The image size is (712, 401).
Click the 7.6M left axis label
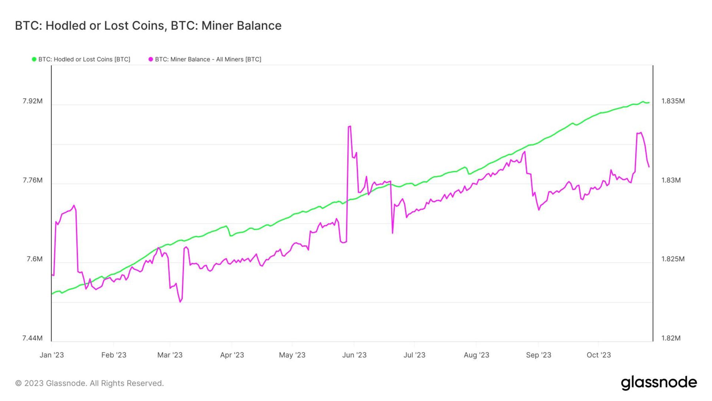(34, 259)
